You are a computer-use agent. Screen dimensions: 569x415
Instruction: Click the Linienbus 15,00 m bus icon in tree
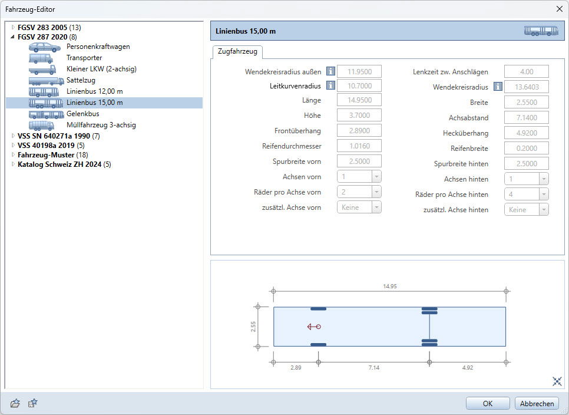point(46,103)
